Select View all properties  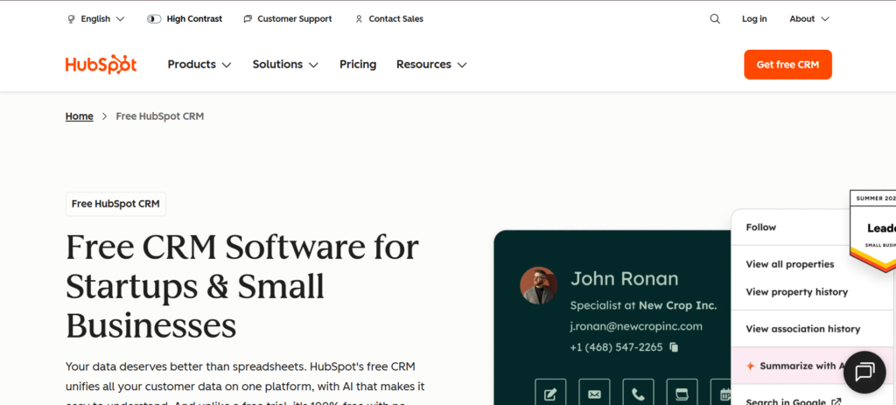pos(790,264)
